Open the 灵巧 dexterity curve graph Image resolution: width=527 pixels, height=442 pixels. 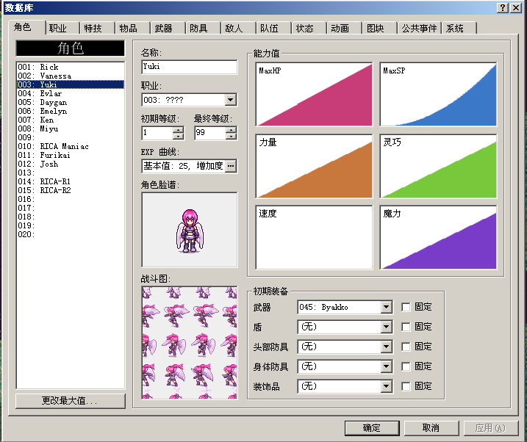coord(438,166)
